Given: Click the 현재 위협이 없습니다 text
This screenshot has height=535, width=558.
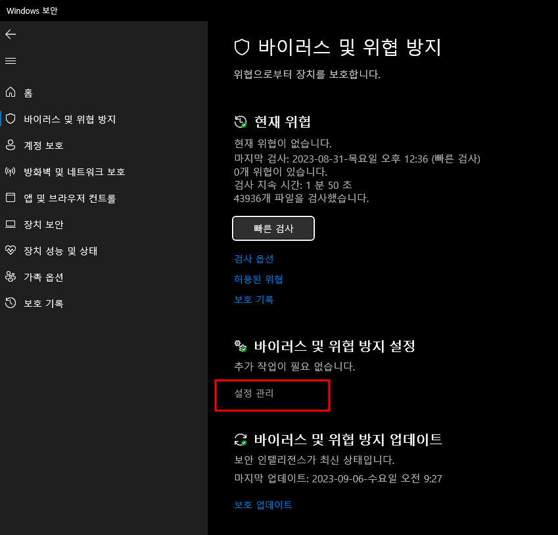Looking at the screenshot, I should [283, 143].
